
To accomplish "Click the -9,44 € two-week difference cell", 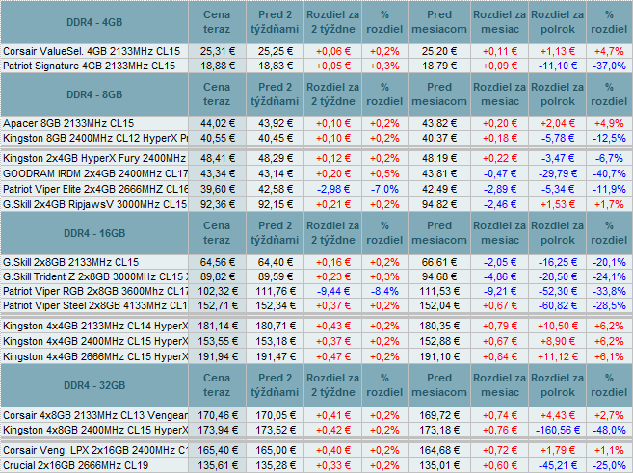I will click(x=333, y=291).
